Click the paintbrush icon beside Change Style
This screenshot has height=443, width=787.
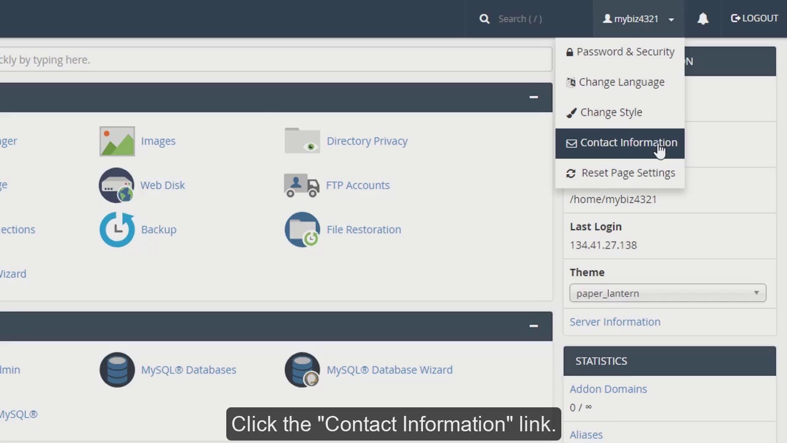(x=571, y=113)
